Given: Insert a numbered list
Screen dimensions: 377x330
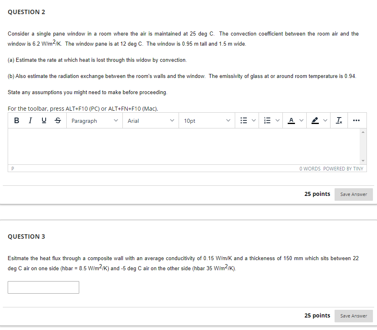Looking at the screenshot, I should [267, 120].
